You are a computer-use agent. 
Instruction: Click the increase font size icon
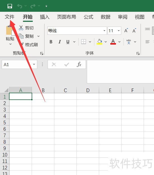[126, 31]
